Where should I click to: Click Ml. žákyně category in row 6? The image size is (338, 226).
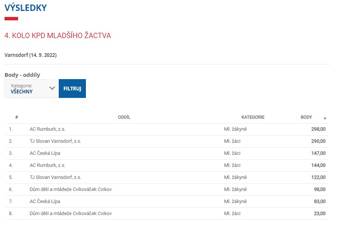[x=236, y=189]
